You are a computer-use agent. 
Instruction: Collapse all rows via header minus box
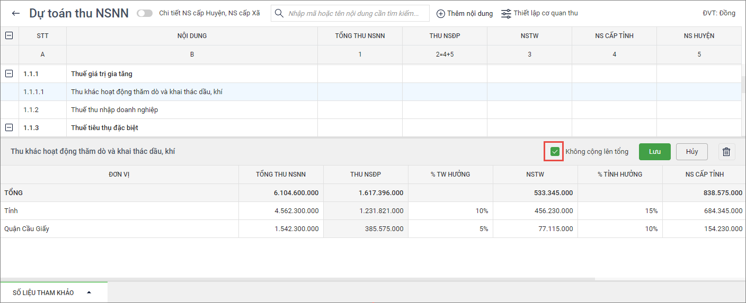pos(9,35)
